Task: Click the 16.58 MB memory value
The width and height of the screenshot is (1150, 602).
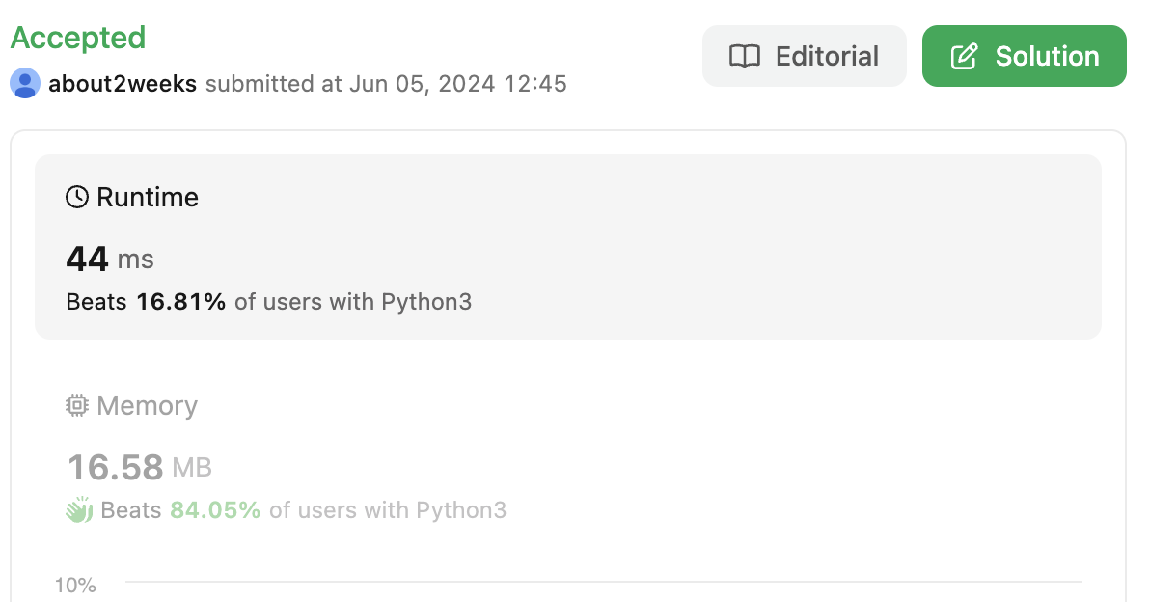Action: (139, 467)
